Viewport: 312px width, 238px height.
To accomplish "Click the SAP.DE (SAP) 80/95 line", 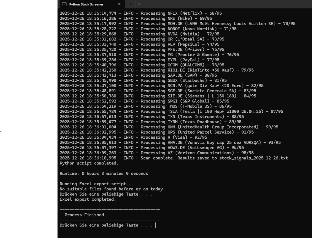I will [x=138, y=75].
